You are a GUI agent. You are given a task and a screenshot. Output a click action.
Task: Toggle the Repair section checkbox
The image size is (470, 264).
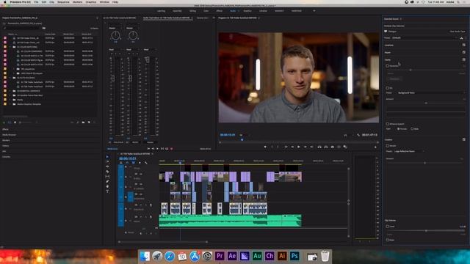coord(463,52)
